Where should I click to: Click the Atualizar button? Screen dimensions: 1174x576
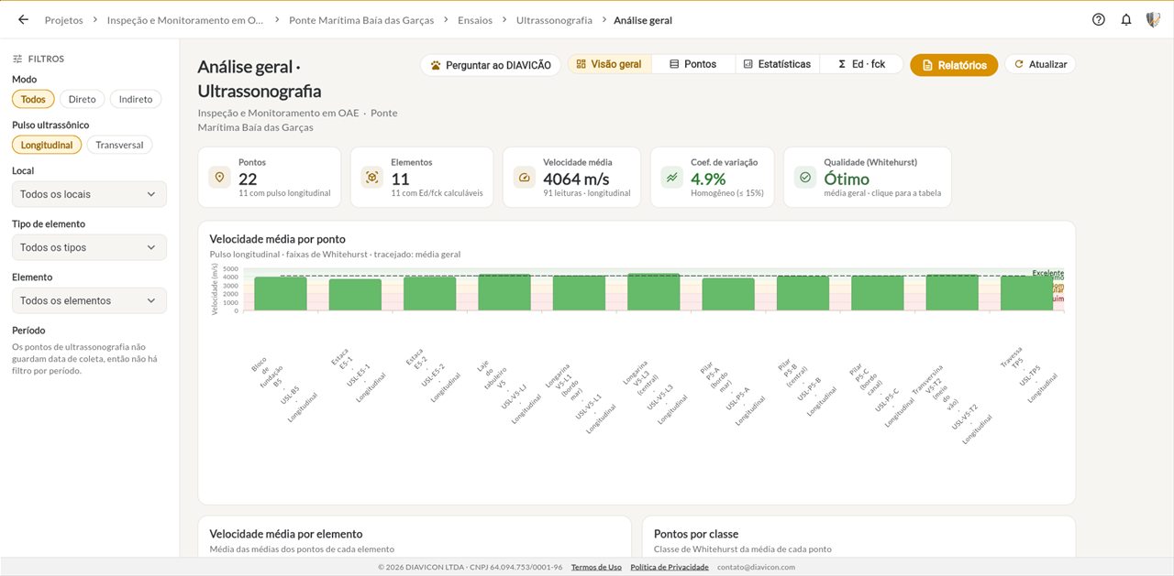click(x=1040, y=64)
